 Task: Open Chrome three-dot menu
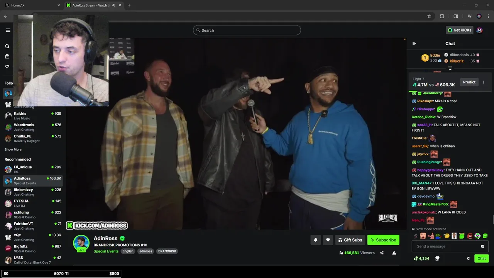pyautogui.click(x=489, y=16)
